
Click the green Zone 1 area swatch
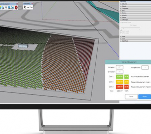[119, 77]
